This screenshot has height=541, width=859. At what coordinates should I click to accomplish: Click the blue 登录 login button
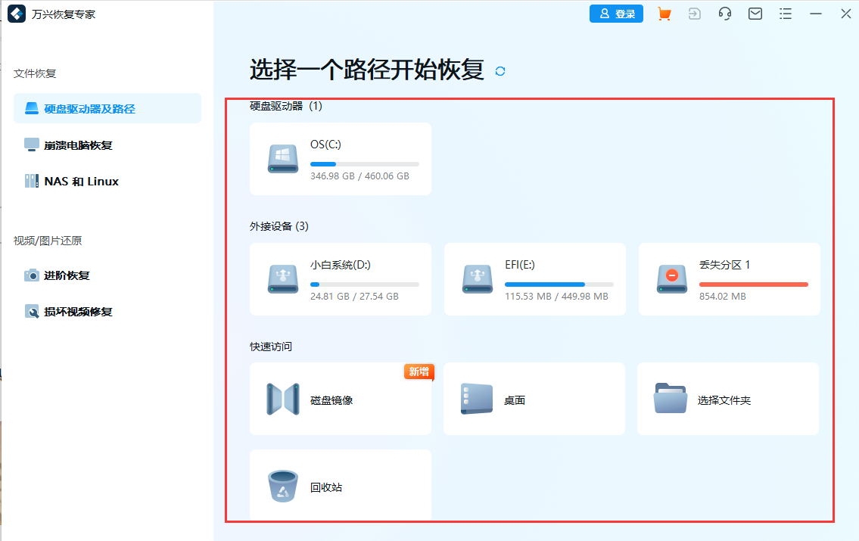[616, 14]
